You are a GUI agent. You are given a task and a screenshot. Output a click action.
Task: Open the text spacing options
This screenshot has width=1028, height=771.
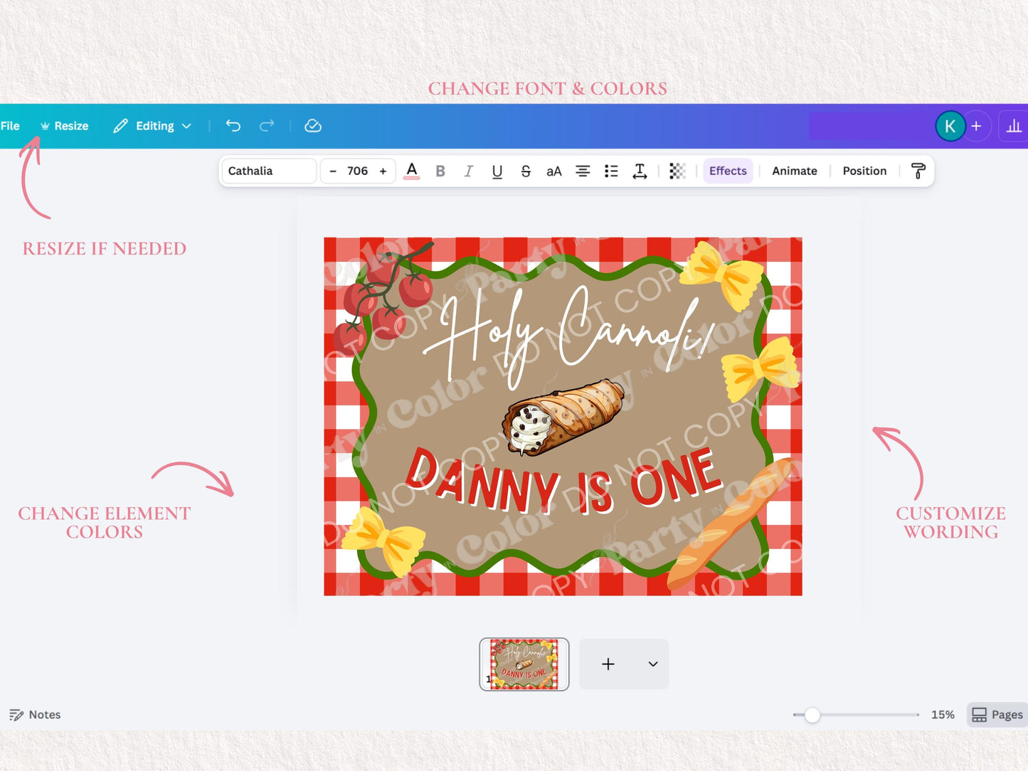[x=640, y=171]
